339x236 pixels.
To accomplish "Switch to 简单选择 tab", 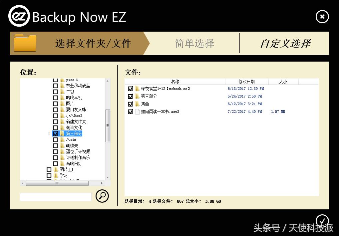I will 194,43.
